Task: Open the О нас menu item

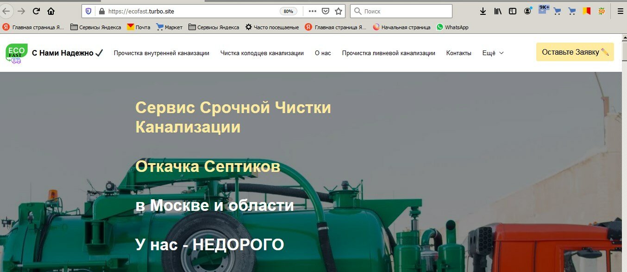Action: click(x=323, y=53)
